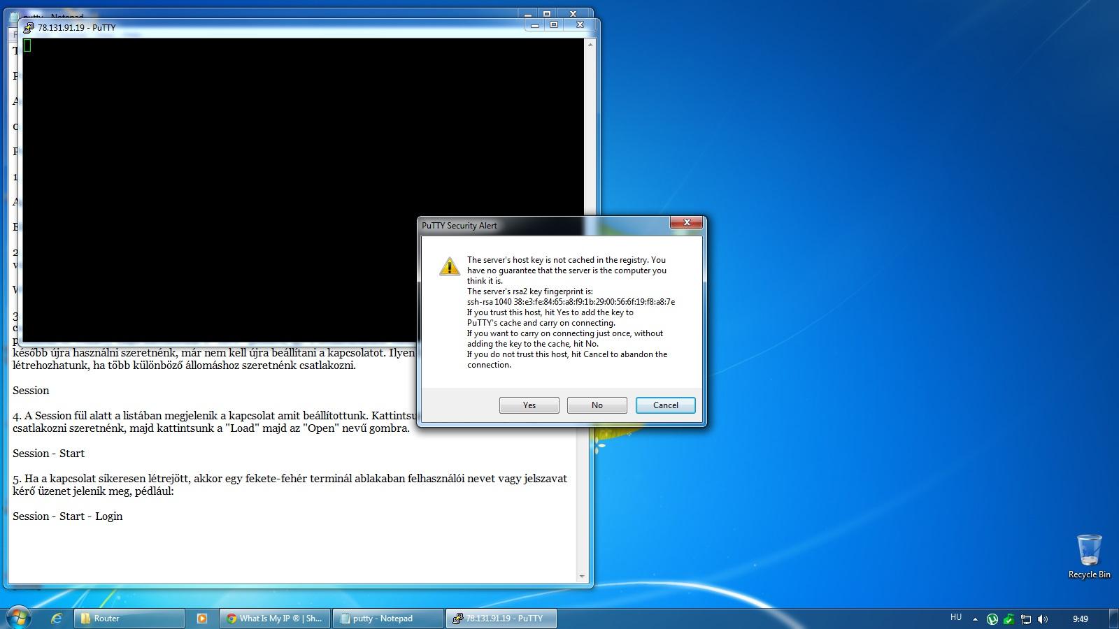This screenshot has height=629, width=1119.
Task: Show hidden system tray icons
Action: pos(975,619)
